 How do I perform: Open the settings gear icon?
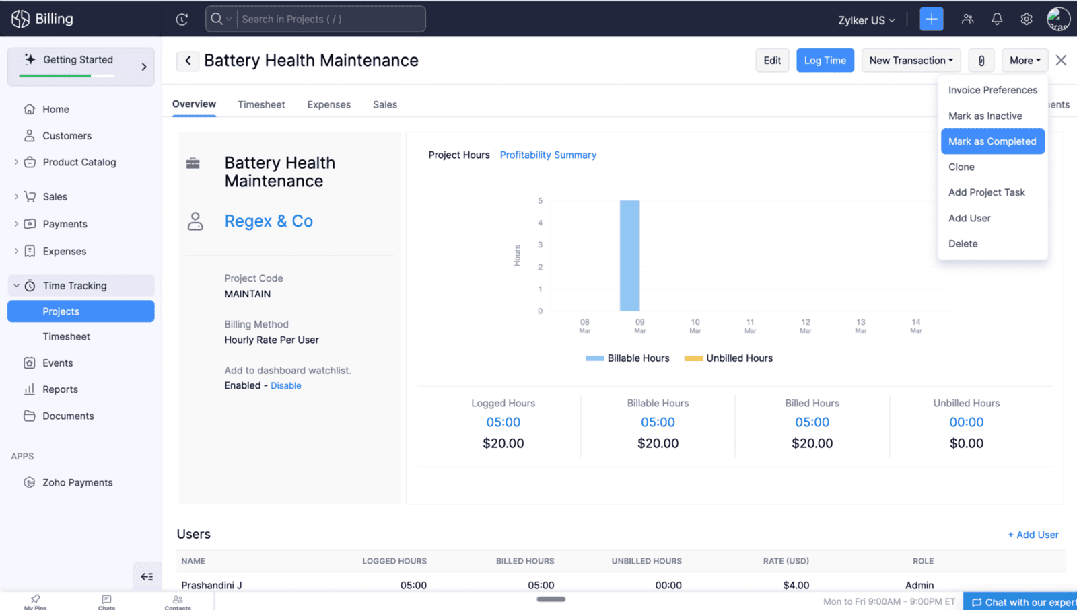coord(1026,20)
